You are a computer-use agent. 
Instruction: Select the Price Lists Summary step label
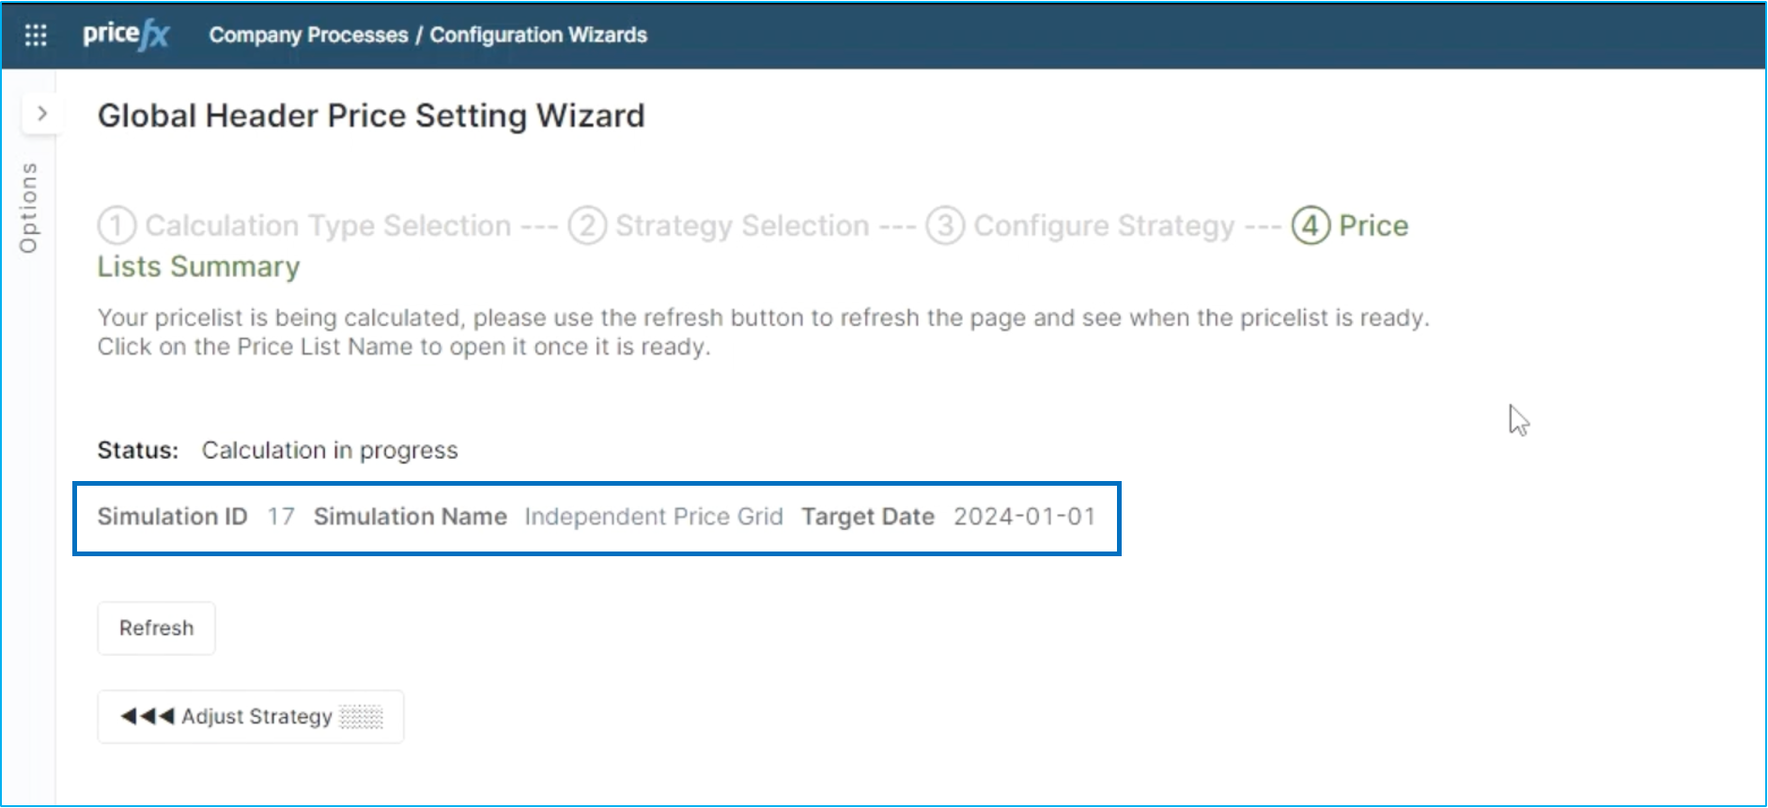tap(198, 267)
